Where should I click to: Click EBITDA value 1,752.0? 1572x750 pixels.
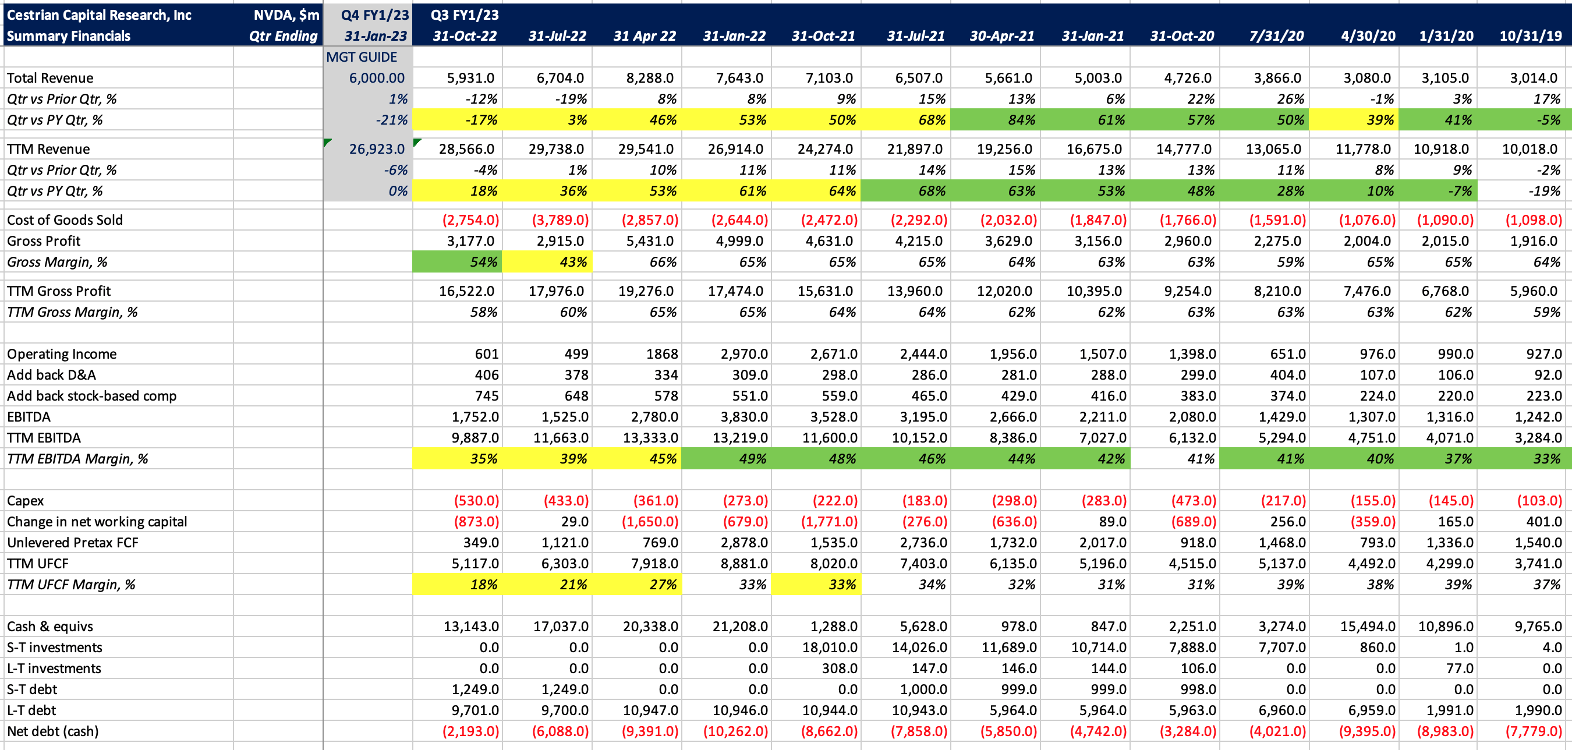pyautogui.click(x=475, y=417)
